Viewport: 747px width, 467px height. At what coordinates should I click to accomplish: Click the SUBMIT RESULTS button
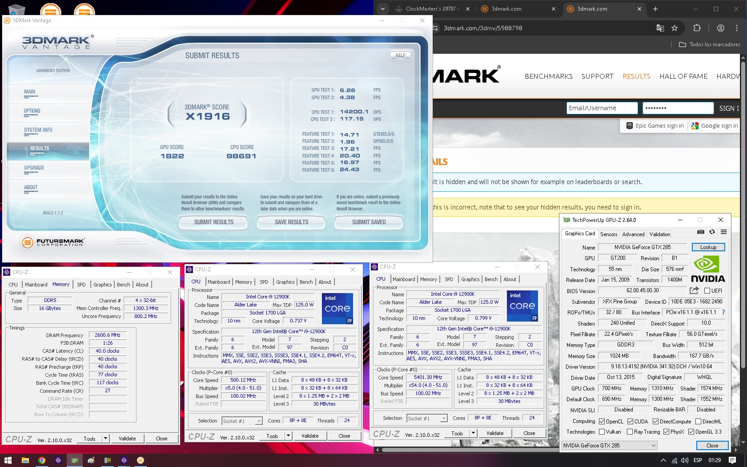point(214,222)
